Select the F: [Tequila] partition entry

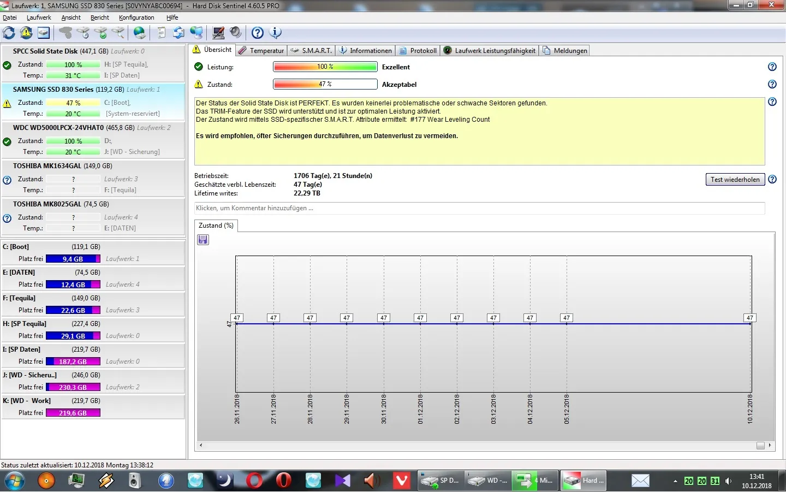(93, 304)
